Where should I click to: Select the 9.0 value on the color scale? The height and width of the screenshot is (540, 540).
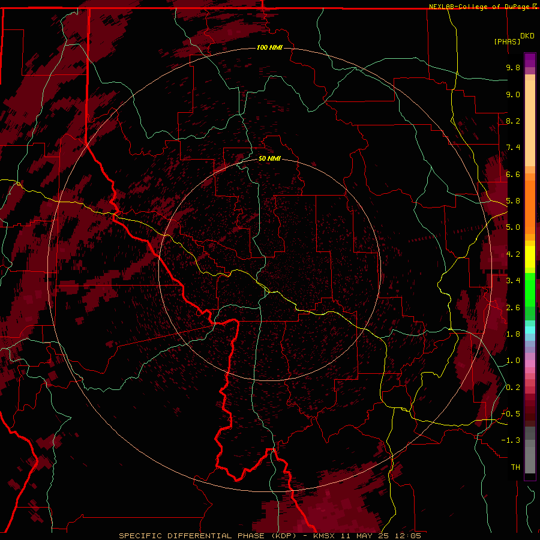coord(513,94)
